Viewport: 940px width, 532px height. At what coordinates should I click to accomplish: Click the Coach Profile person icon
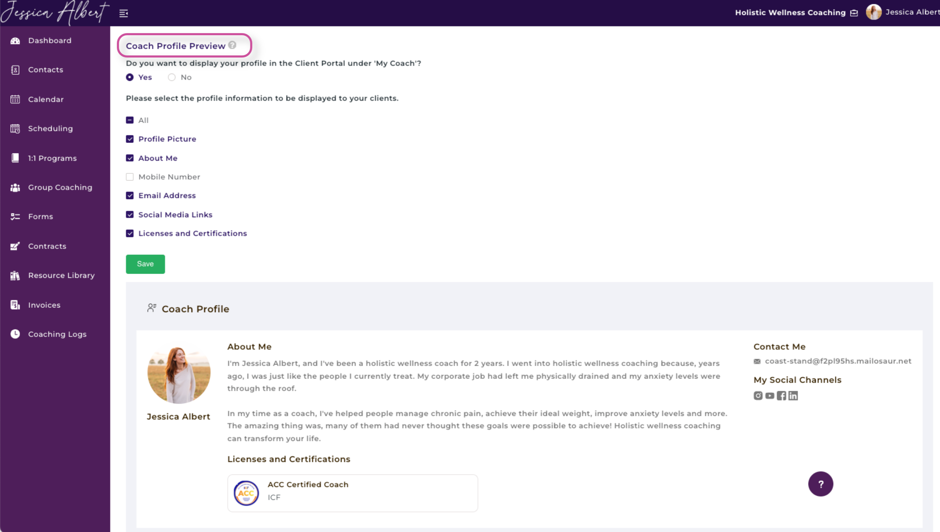[152, 308]
